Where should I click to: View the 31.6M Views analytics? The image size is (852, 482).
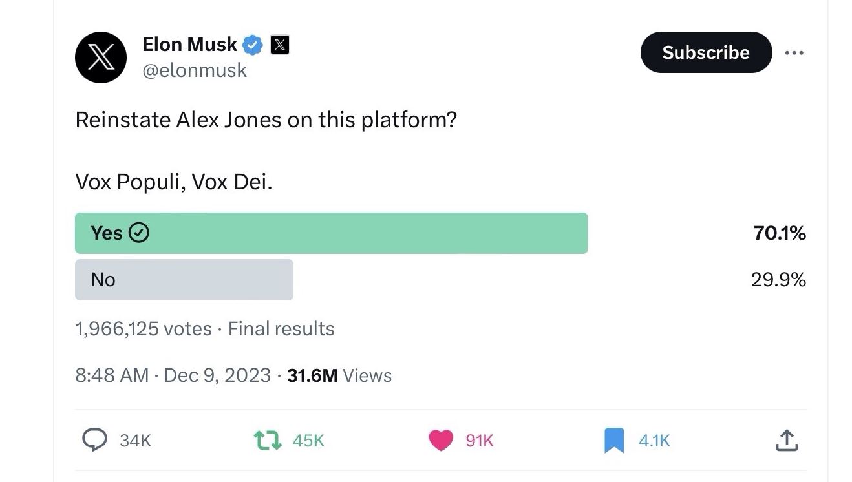coord(339,375)
